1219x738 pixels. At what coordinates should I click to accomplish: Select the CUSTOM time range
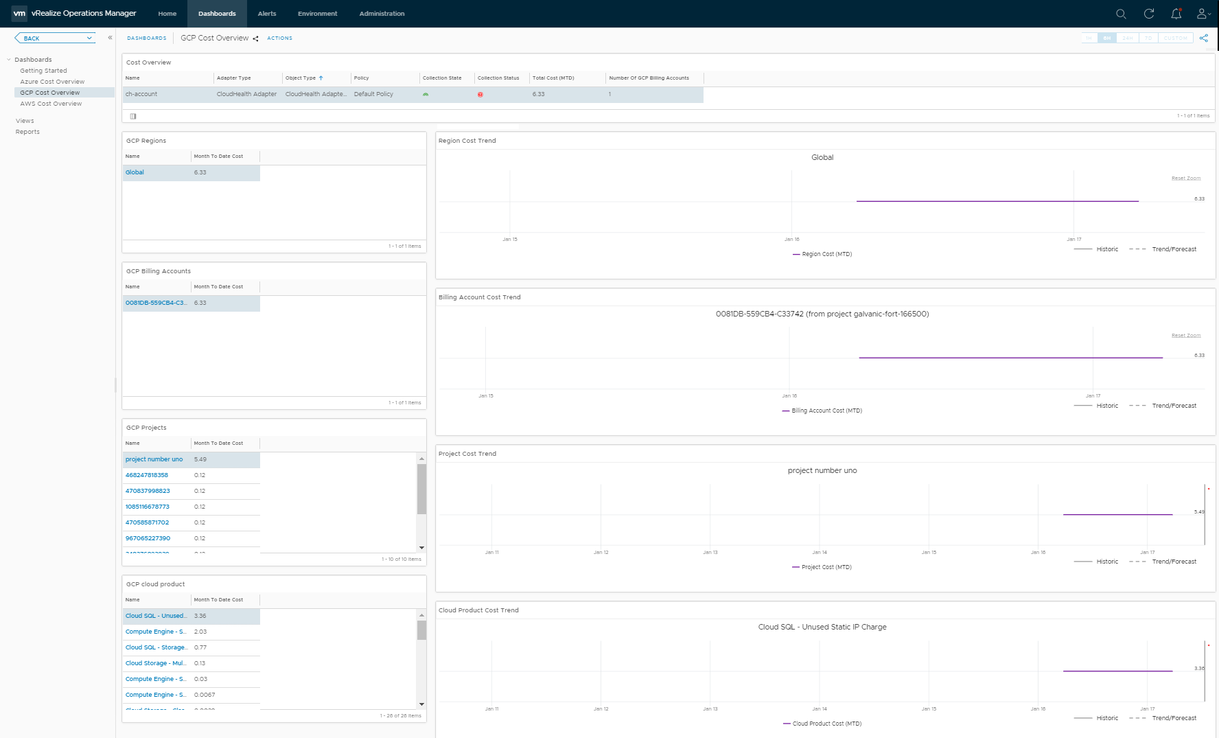1176,38
